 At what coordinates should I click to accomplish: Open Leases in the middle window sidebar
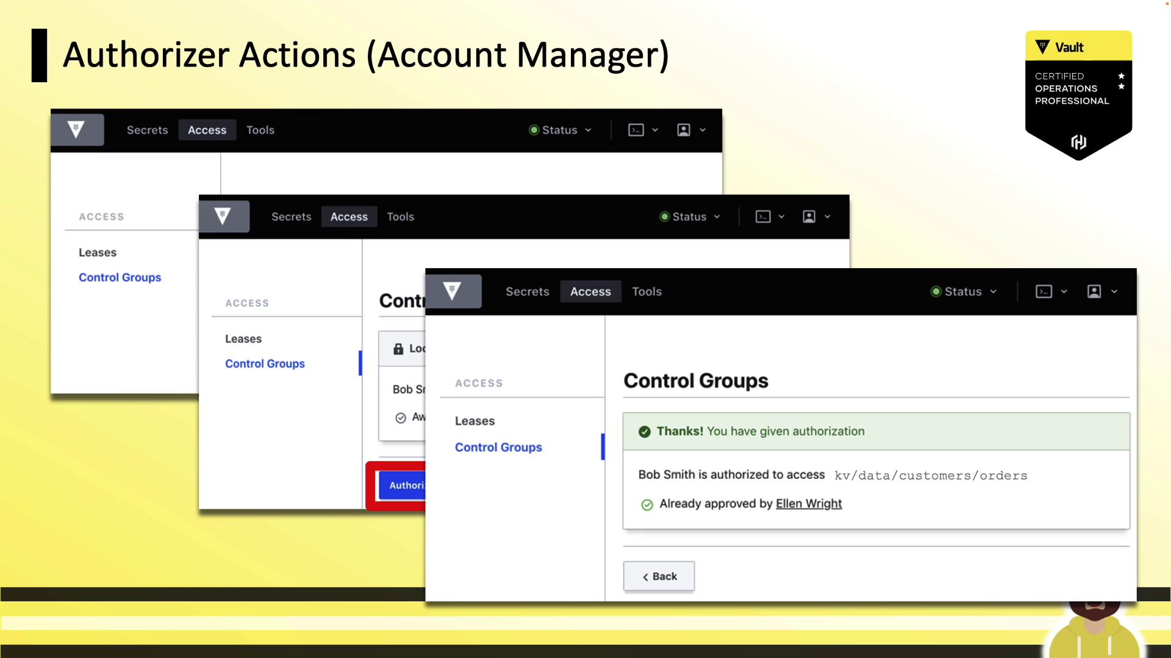[x=243, y=339]
